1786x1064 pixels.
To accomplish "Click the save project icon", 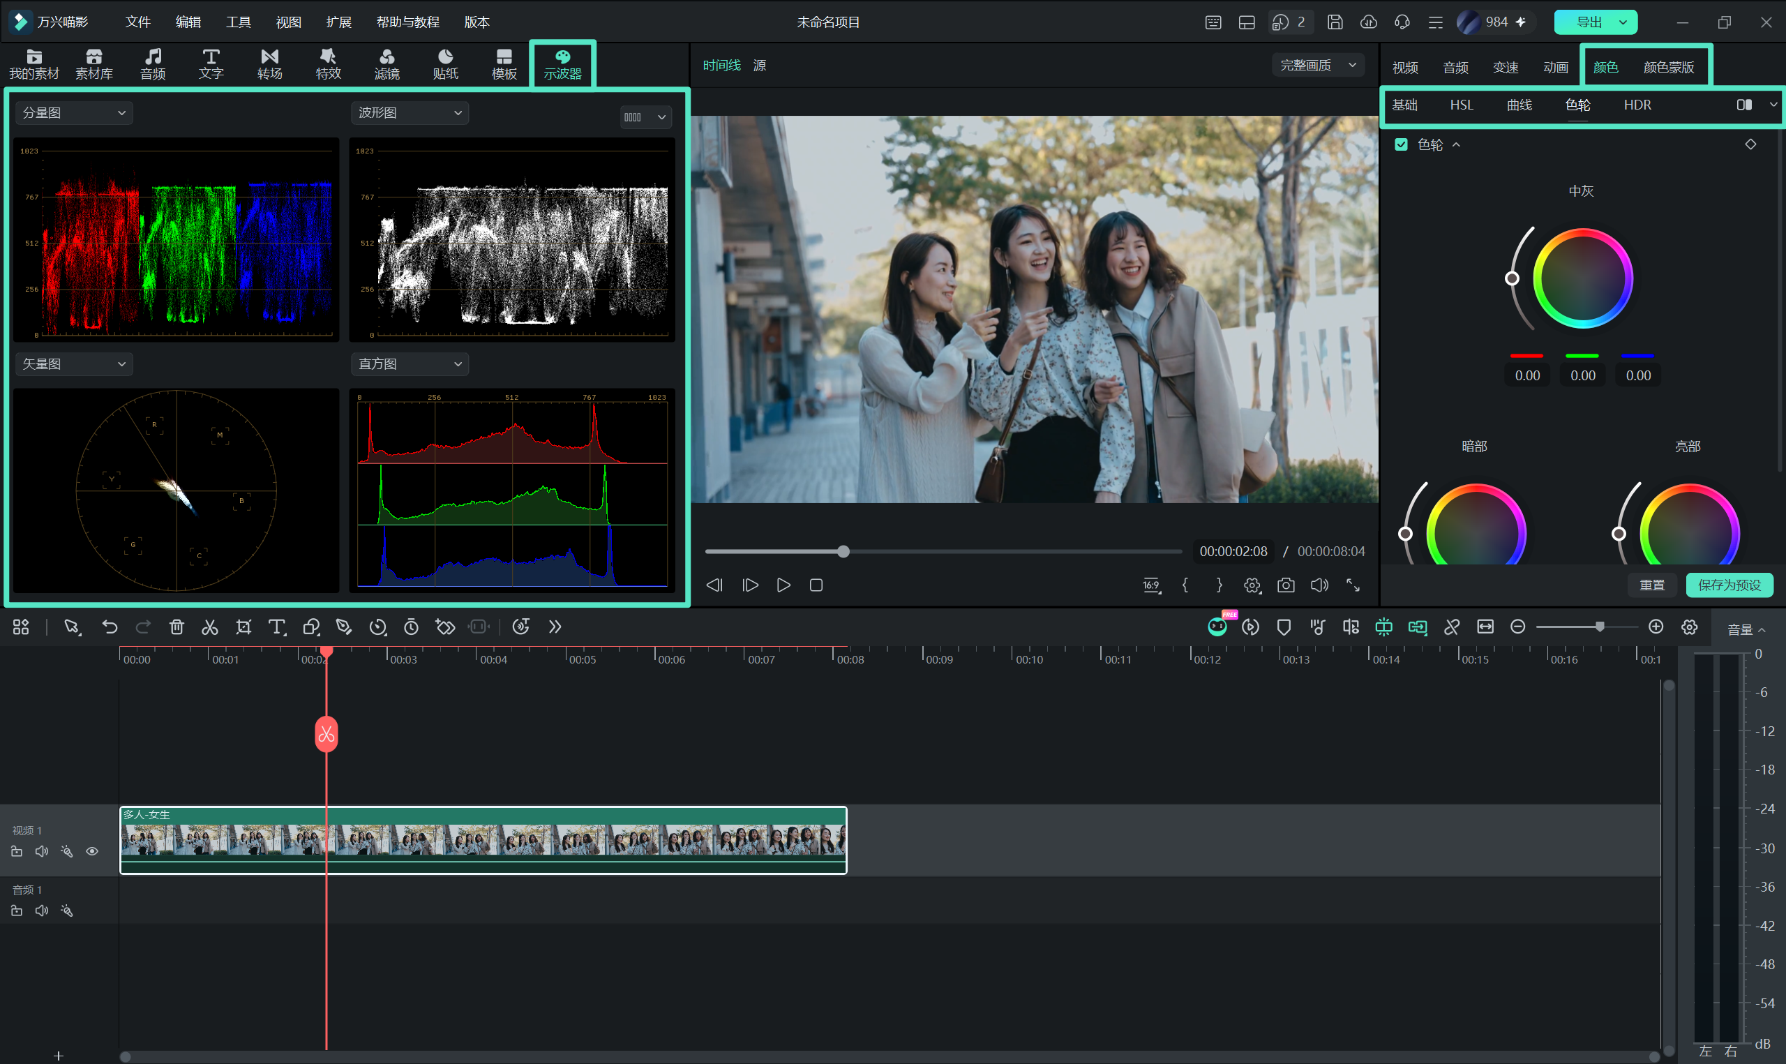I will point(1335,22).
